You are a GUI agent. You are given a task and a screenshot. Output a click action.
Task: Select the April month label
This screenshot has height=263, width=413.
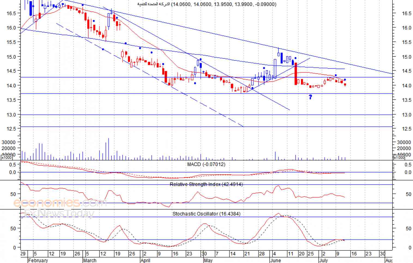click(x=145, y=260)
